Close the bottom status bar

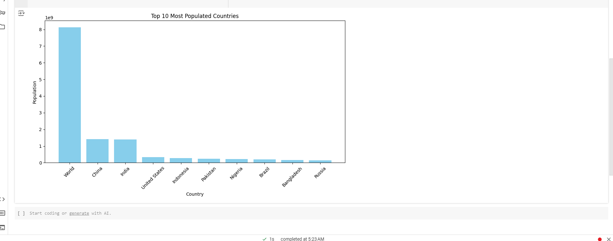point(608,239)
